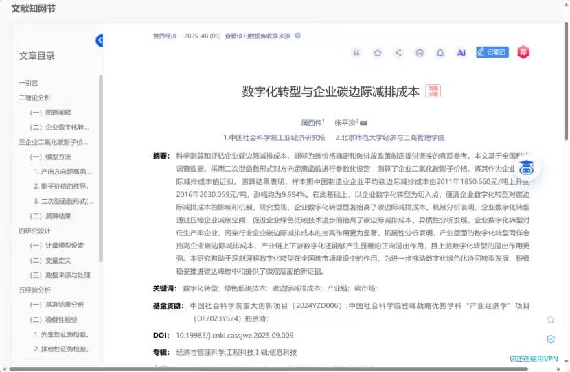Click 专辑 value 经济与管理科学;工程科技Ⅰ辑;信息科技
Viewport: 570px width, 372px height.
point(237,352)
